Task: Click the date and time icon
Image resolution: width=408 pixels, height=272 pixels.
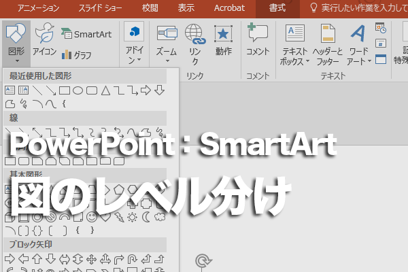Action: [381, 28]
